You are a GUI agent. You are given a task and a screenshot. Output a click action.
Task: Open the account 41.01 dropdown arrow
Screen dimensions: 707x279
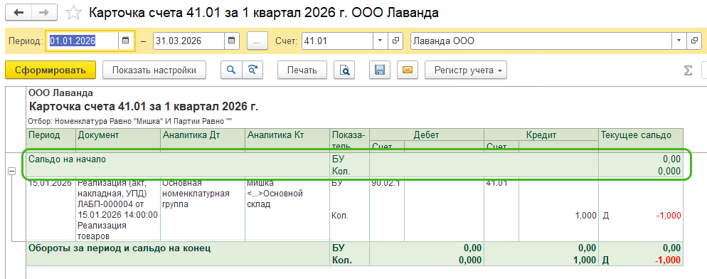[x=380, y=41]
